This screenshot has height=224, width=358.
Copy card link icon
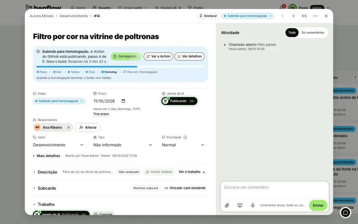[304, 16]
